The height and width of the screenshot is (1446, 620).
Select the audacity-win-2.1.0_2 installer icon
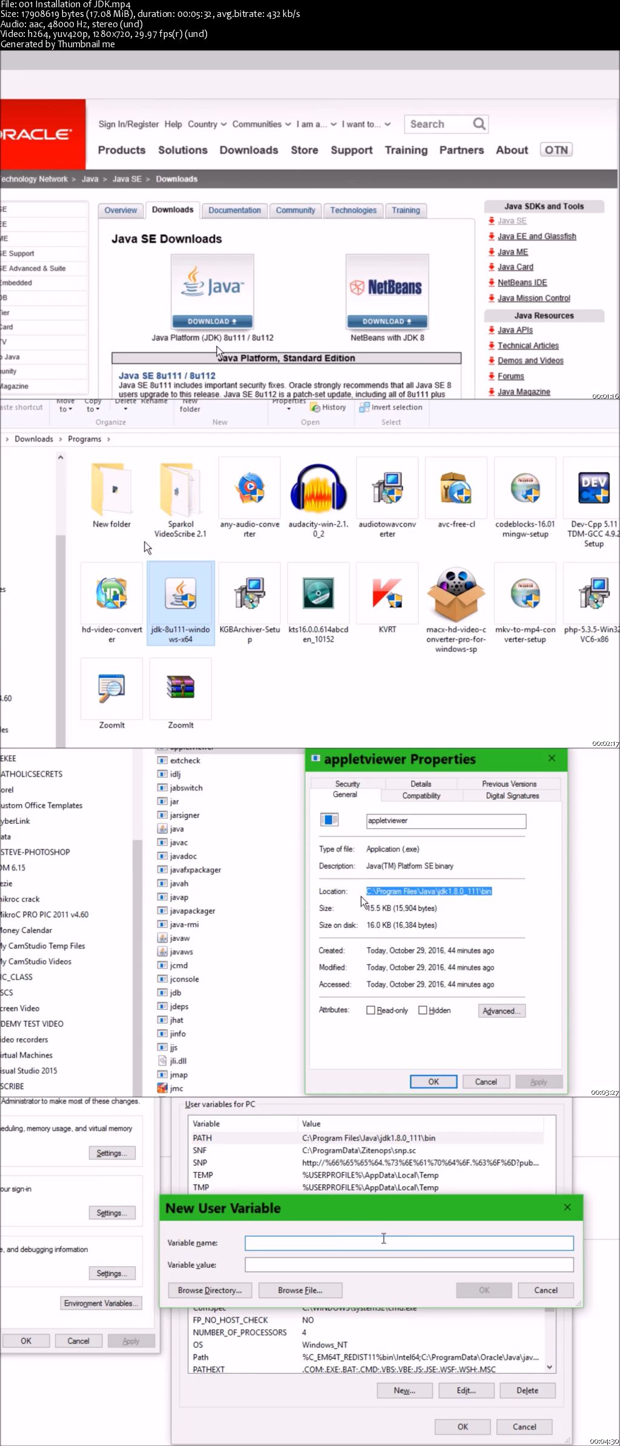coord(318,489)
